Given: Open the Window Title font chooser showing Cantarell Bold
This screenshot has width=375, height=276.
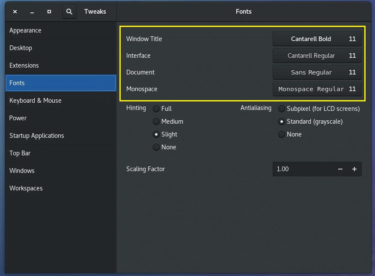Looking at the screenshot, I should point(317,39).
